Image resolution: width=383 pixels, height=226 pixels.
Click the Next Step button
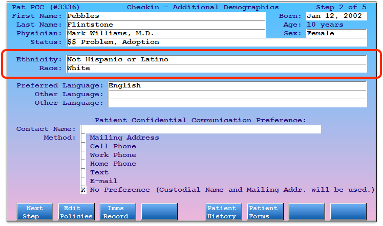(x=35, y=212)
